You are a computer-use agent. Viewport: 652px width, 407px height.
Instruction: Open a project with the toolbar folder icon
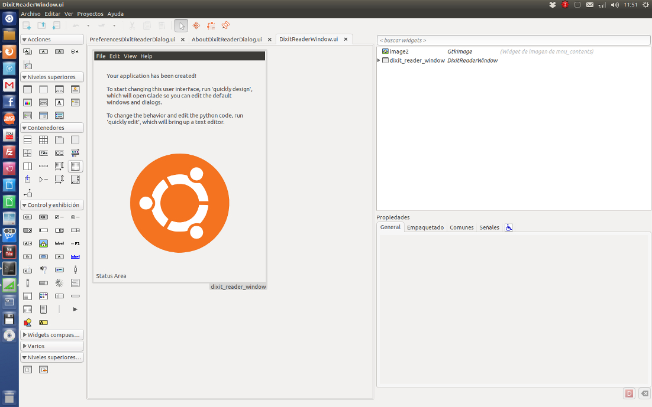(x=41, y=26)
